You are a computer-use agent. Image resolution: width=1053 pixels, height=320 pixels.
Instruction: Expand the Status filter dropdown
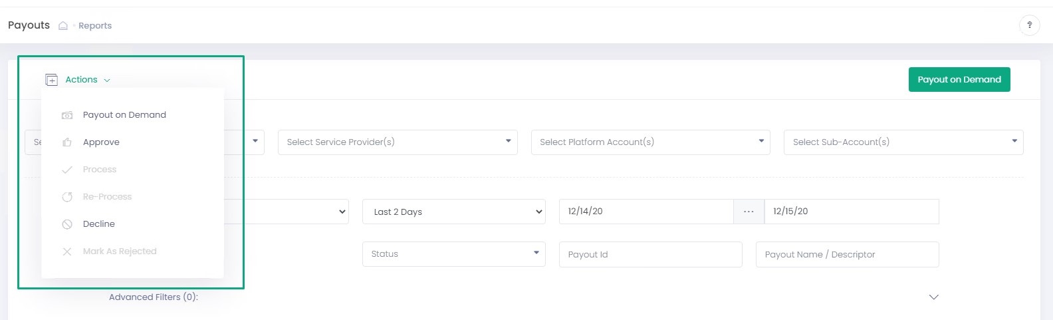(x=454, y=254)
